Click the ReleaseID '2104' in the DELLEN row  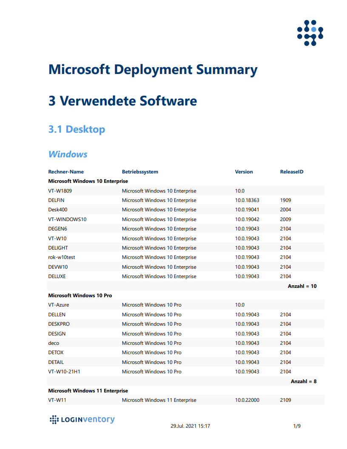click(285, 315)
